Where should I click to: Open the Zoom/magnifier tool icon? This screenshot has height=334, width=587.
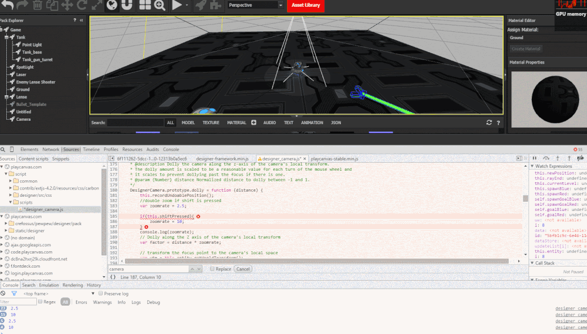click(160, 6)
